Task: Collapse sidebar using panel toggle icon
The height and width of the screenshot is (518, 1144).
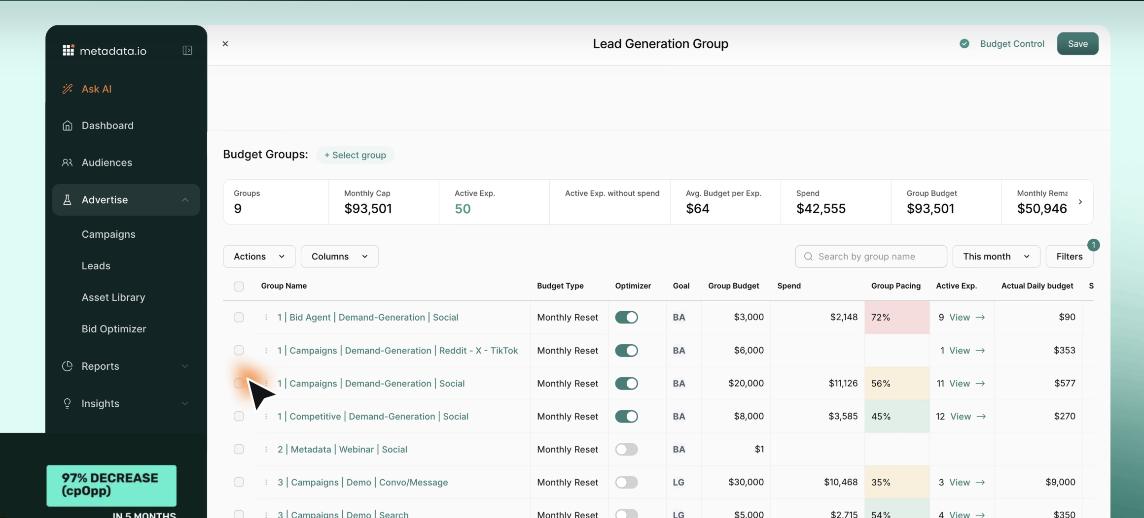Action: tap(187, 51)
